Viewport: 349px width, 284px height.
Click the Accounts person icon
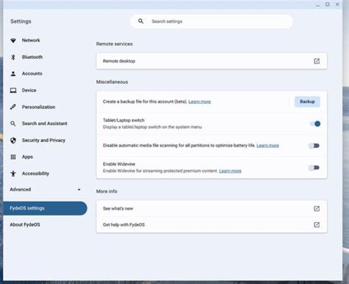(13, 74)
